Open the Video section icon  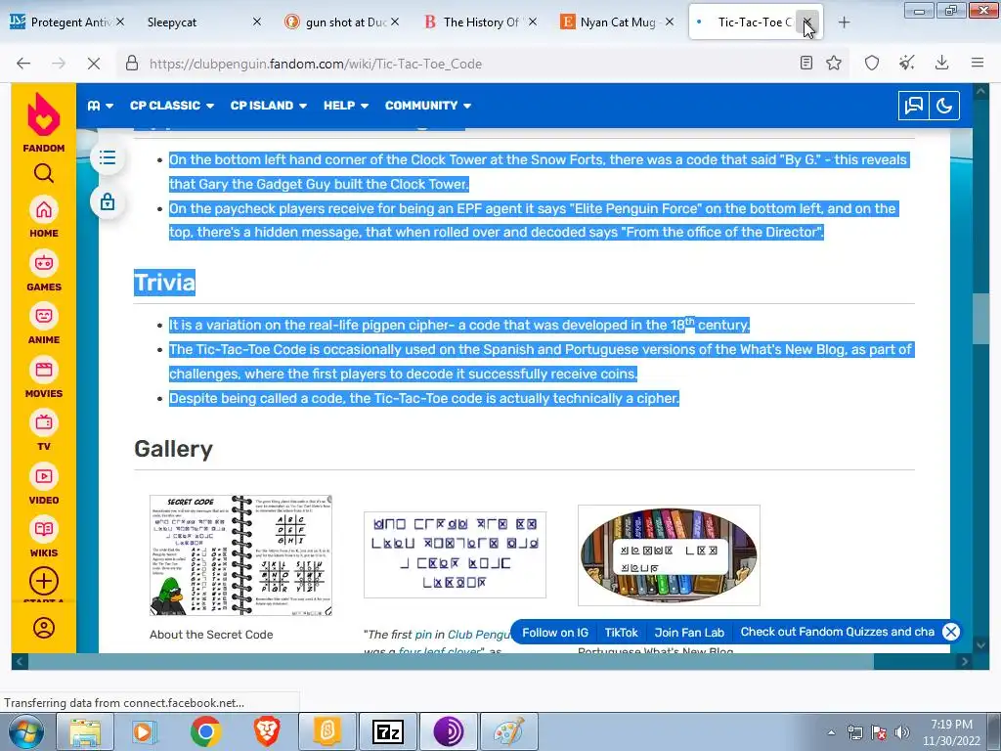[43, 483]
